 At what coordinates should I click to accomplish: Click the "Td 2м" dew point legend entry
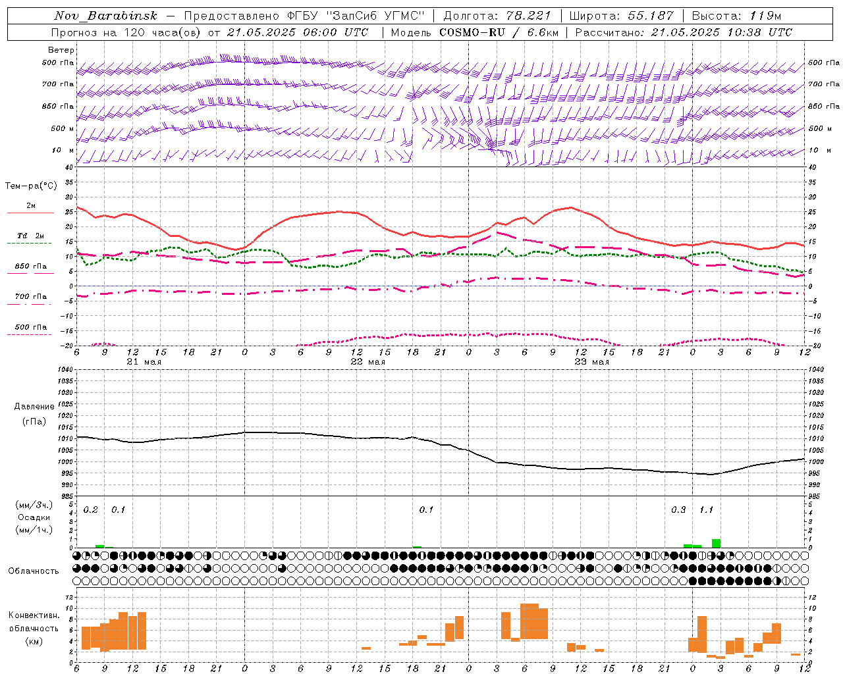click(x=31, y=236)
